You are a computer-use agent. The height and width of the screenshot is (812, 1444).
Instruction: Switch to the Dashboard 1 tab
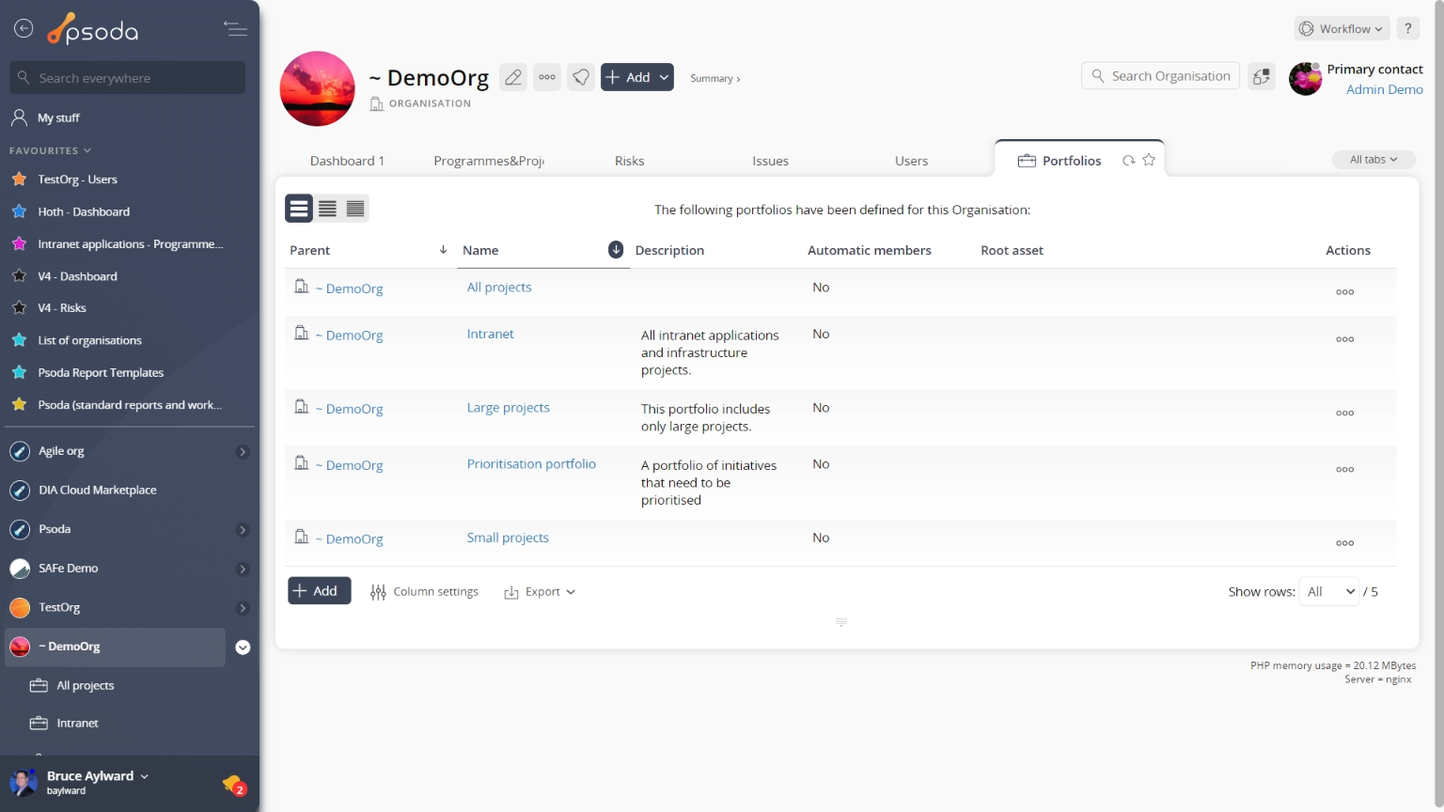click(347, 161)
